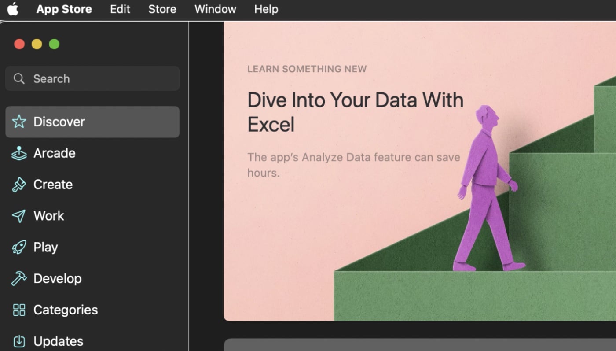
Task: Open Play using the rocket icon
Action: click(19, 247)
